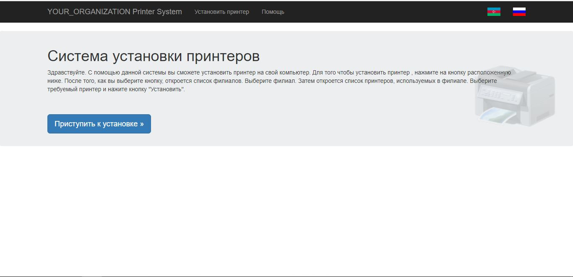Open the 'Установить принтер' menu item
The image size is (573, 277).
click(221, 12)
